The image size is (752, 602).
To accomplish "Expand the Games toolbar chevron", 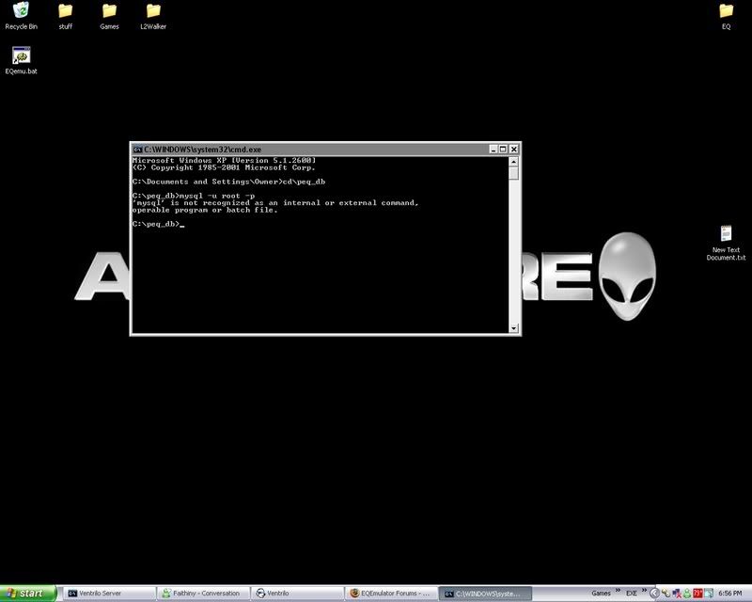I will click(x=618, y=591).
